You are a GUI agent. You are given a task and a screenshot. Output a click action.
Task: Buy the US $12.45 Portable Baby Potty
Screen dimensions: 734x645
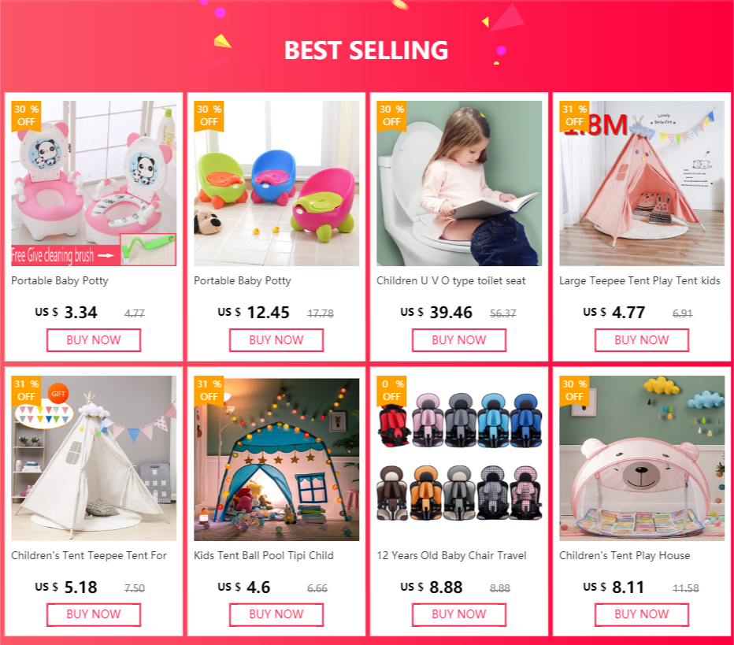[276, 340]
